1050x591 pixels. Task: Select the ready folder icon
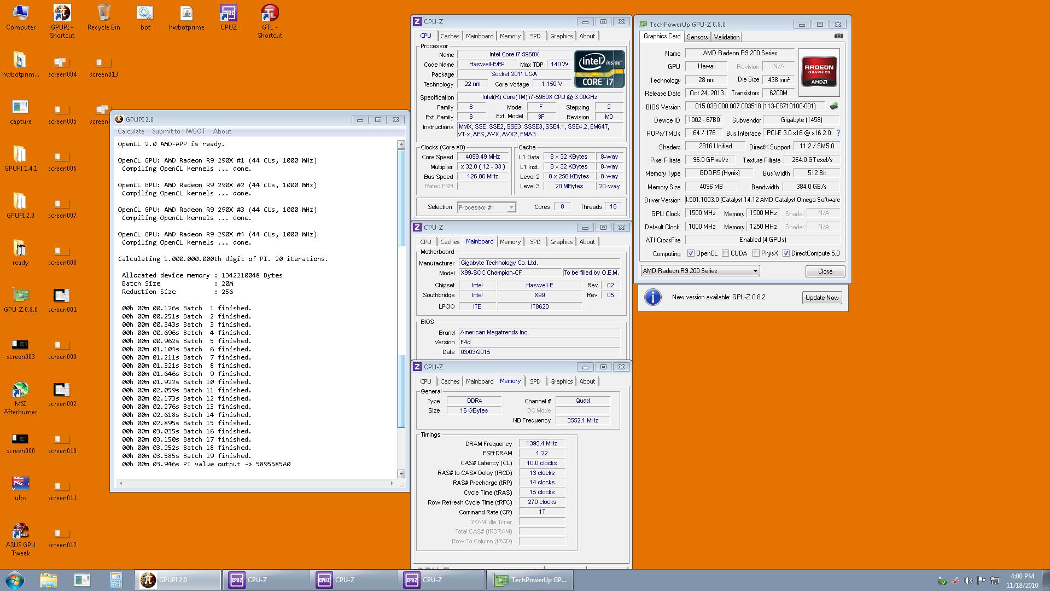pyautogui.click(x=20, y=253)
